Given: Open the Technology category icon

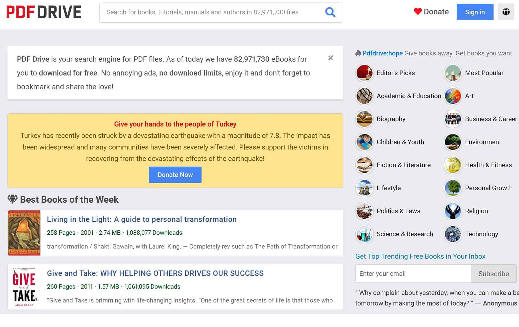Looking at the screenshot, I should click(453, 234).
